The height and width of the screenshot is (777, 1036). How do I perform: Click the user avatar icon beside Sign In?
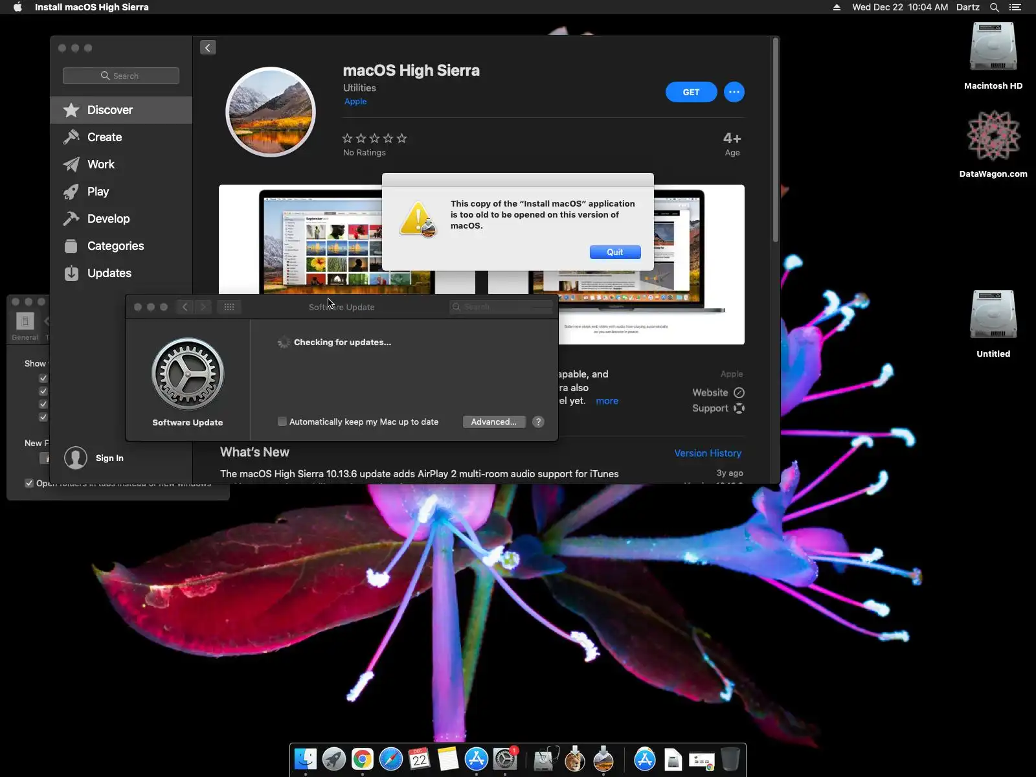(76, 458)
